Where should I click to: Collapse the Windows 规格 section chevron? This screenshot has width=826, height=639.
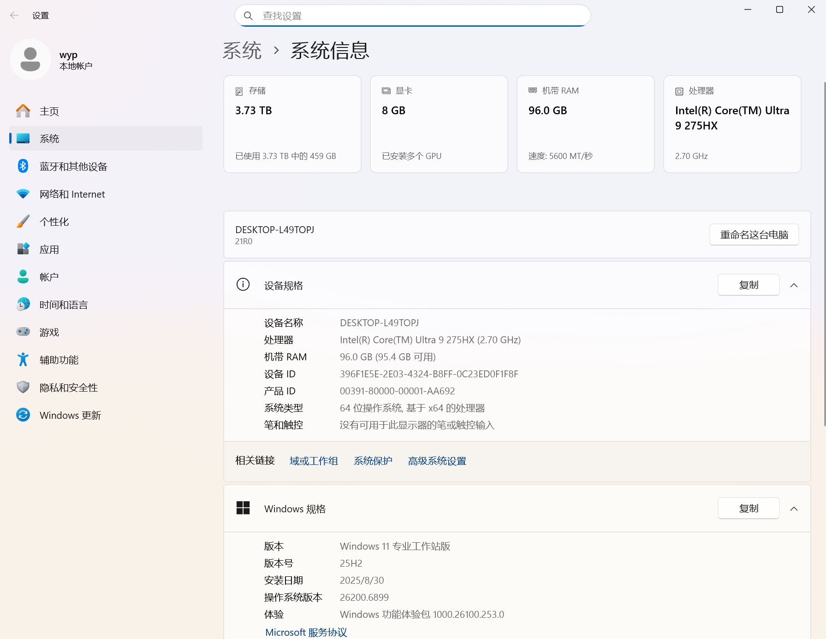pyautogui.click(x=794, y=509)
